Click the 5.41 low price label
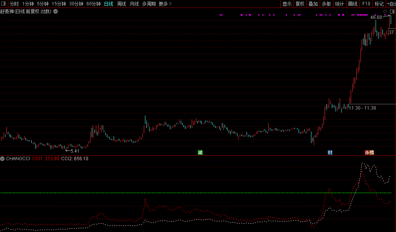The image size is (396, 232). (75, 151)
